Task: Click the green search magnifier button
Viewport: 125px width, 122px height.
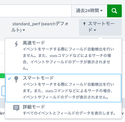Action: (x=114, y=11)
